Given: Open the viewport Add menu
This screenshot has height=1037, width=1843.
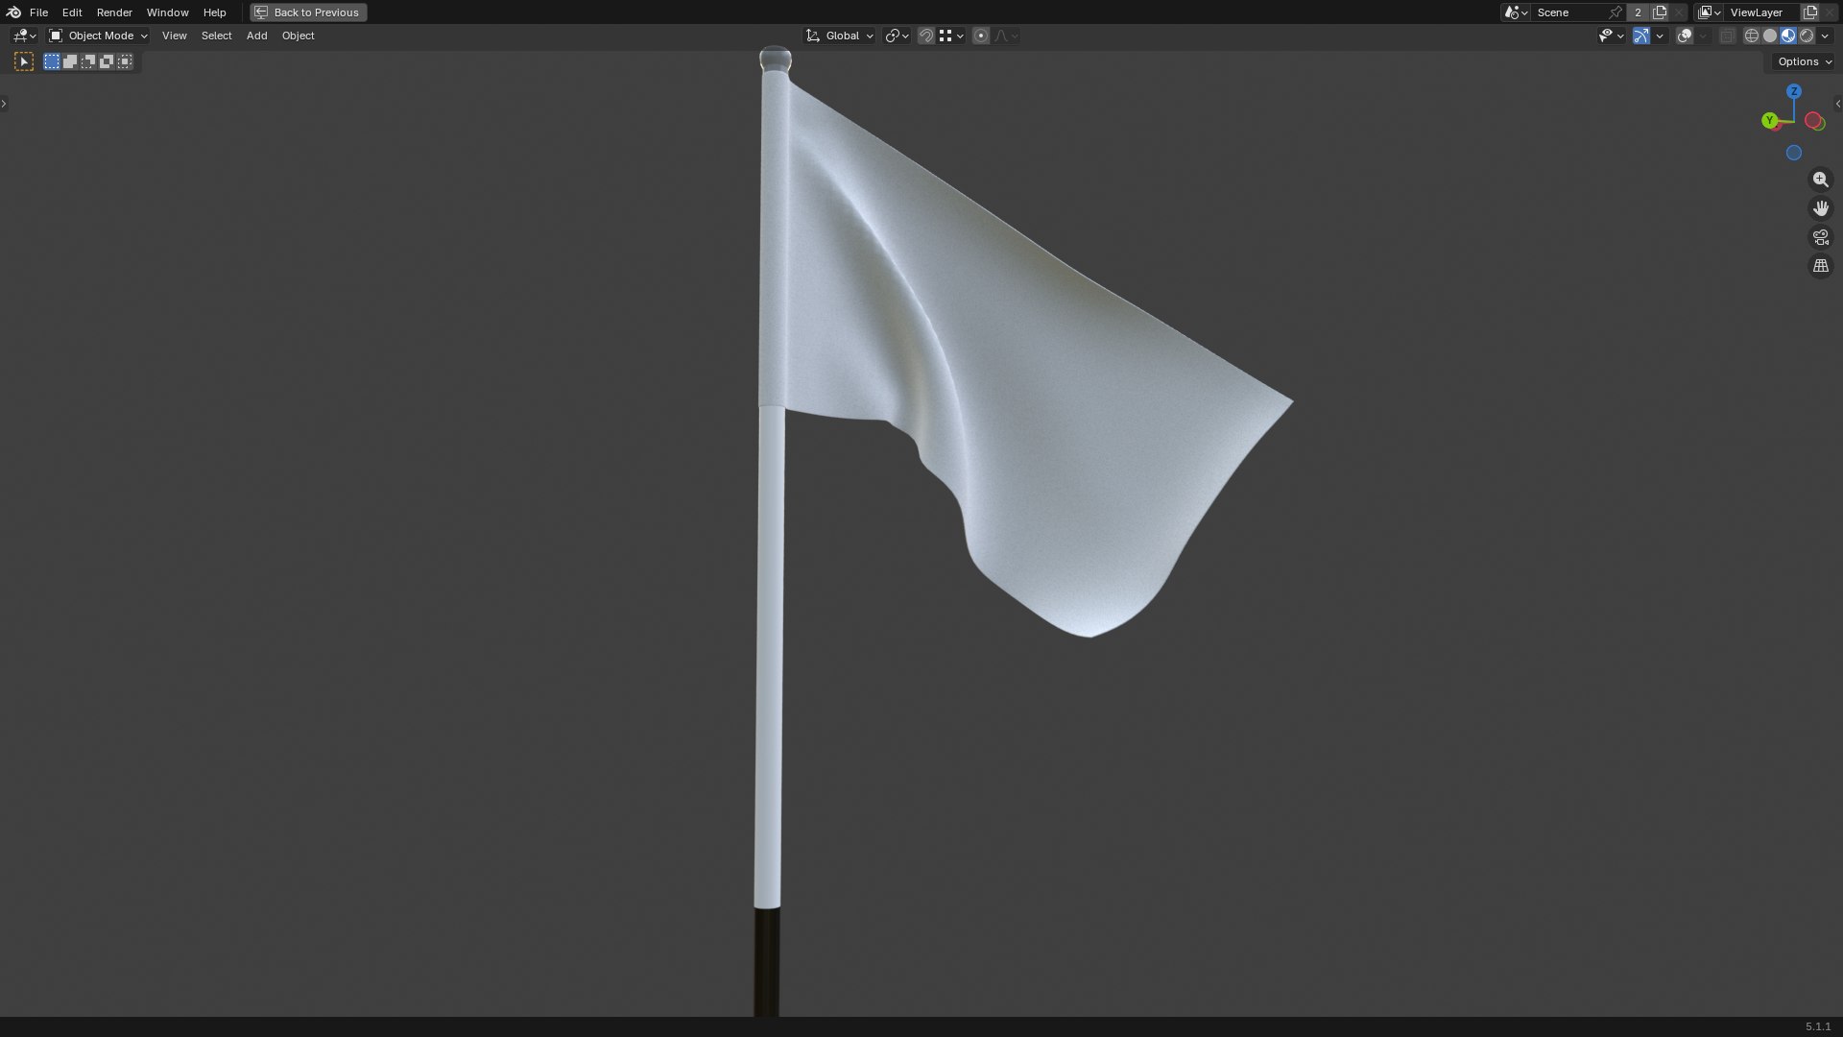Looking at the screenshot, I should point(256,36).
